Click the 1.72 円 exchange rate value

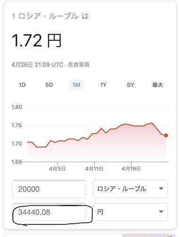point(36,41)
